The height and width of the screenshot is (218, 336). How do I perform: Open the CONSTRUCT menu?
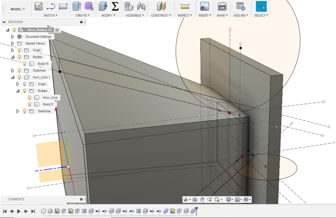[x=161, y=15]
